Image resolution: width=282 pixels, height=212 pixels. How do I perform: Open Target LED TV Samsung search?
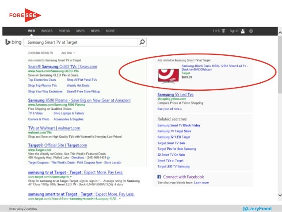point(173,166)
